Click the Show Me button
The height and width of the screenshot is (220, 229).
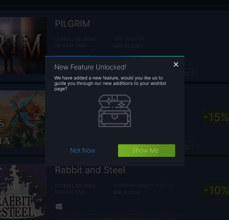[x=146, y=151]
